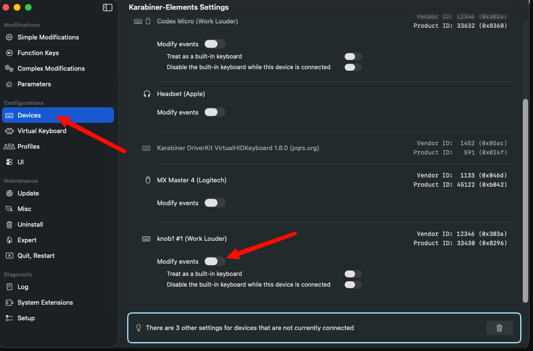Screen dimensions: 533x351
Task: Click the Update globe icon
Action: tap(9, 194)
